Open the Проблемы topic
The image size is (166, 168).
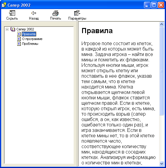click(30, 44)
